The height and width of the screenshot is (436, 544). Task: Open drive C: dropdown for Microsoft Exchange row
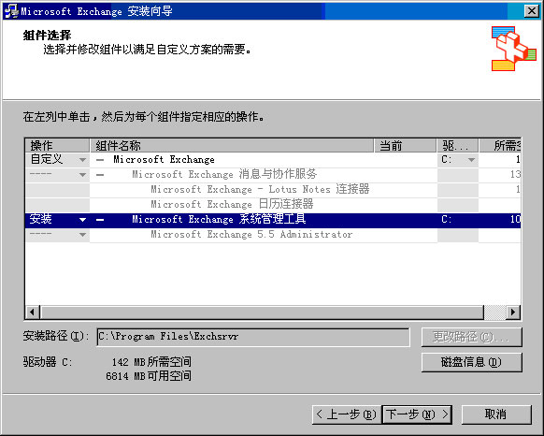[471, 160]
